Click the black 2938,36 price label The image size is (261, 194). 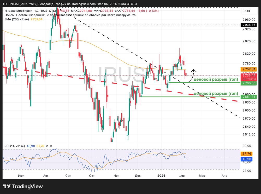click(249, 25)
